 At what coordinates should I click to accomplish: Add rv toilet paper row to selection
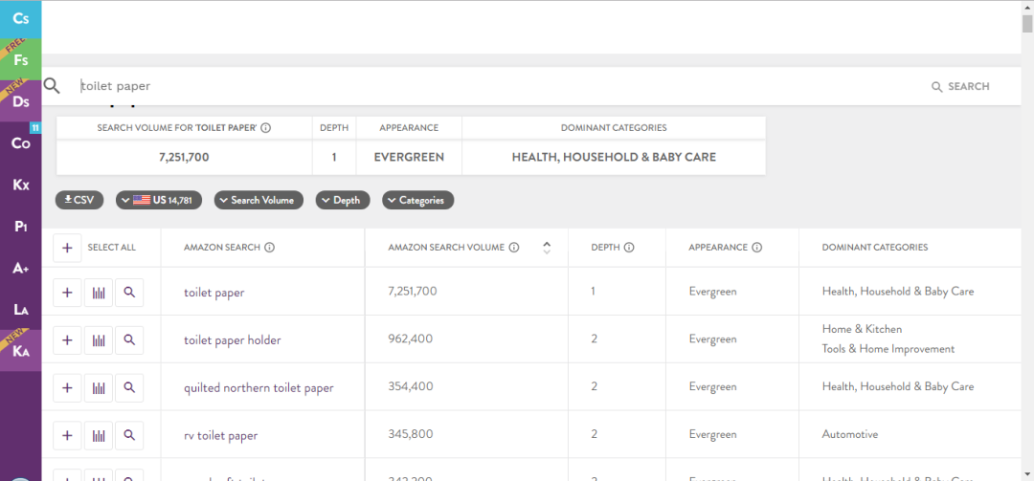67,435
